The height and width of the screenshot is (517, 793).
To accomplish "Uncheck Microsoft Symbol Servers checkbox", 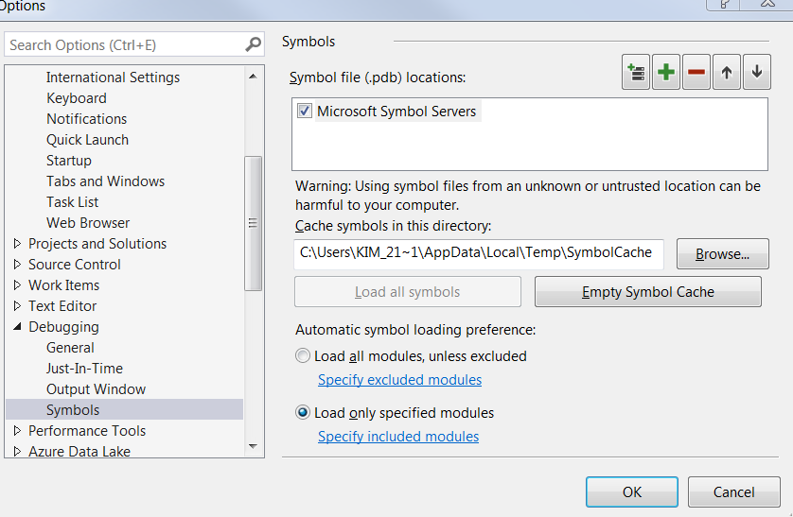I will coord(304,111).
